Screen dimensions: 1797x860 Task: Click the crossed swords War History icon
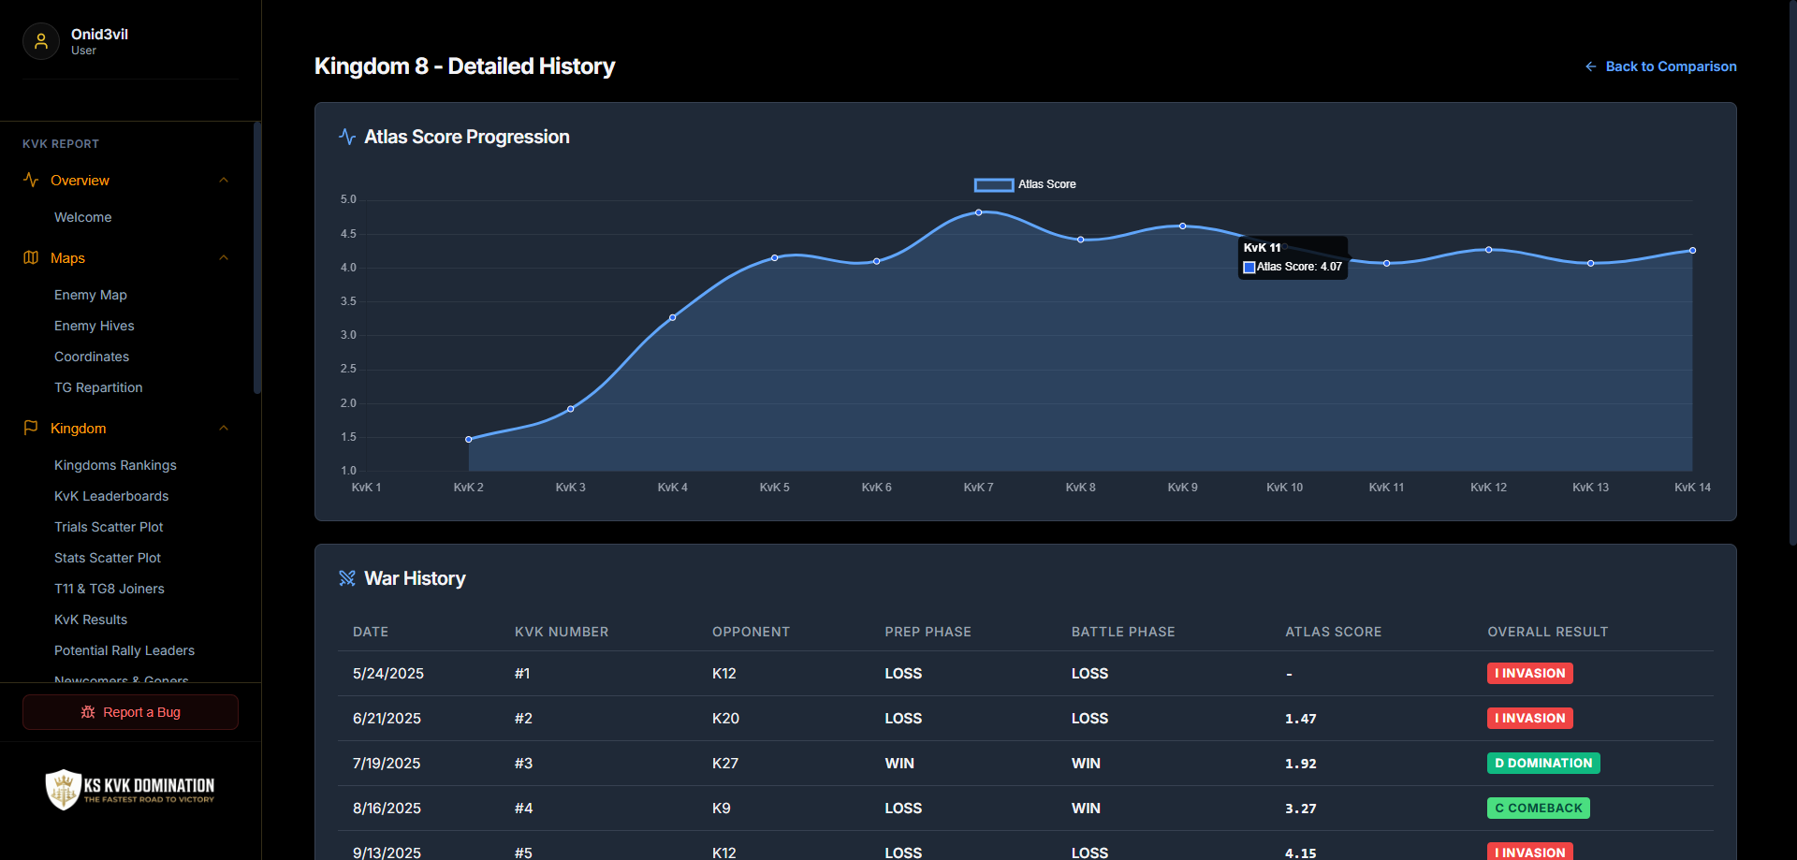(347, 578)
